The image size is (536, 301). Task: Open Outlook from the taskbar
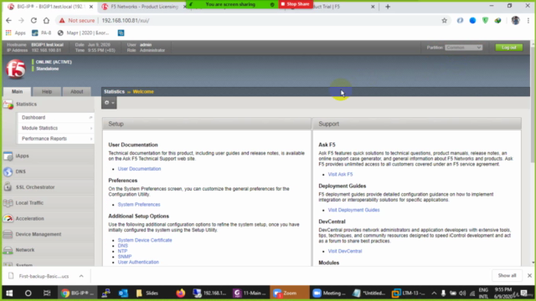tap(123, 293)
